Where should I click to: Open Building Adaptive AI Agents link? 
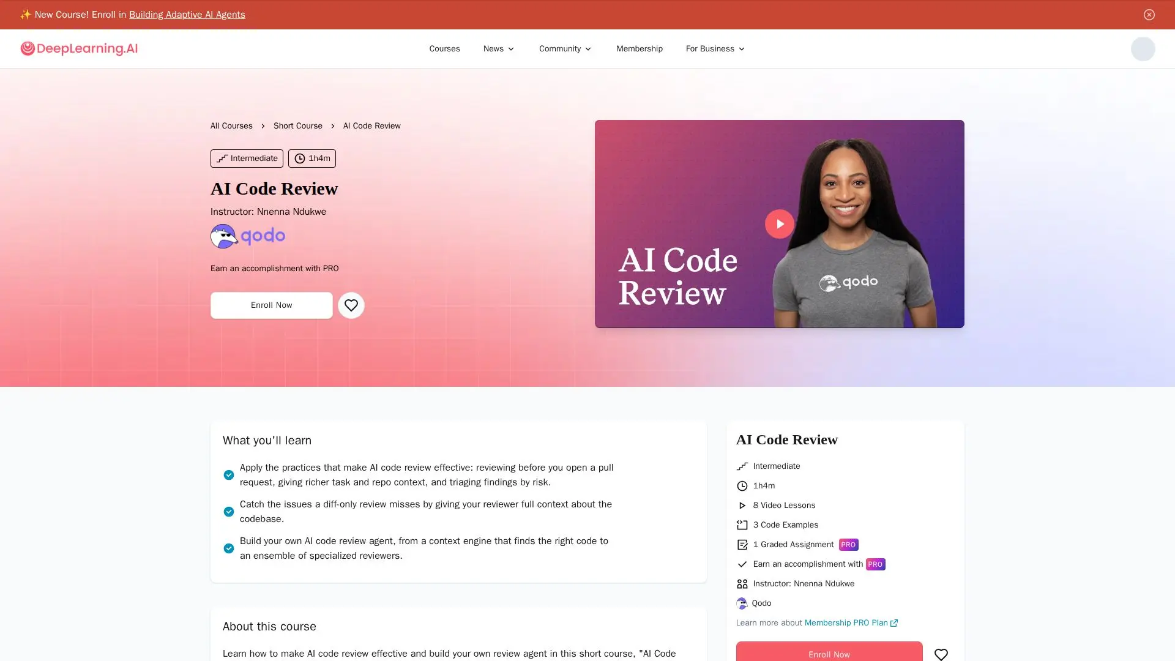(x=187, y=15)
